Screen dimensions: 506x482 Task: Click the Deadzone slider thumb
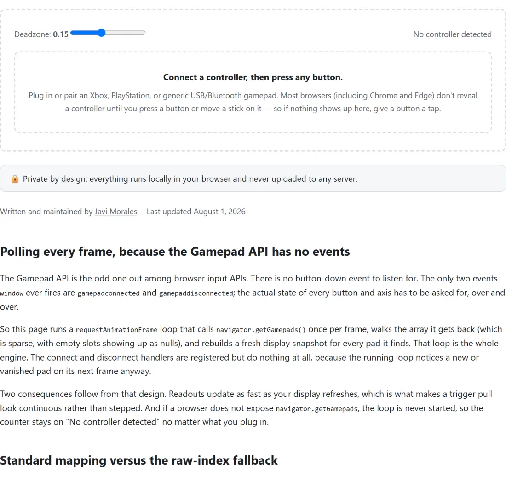pyautogui.click(x=101, y=33)
